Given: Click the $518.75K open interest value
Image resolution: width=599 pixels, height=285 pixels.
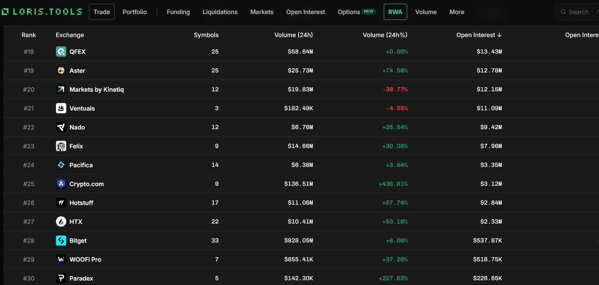Looking at the screenshot, I should [x=488, y=260].
